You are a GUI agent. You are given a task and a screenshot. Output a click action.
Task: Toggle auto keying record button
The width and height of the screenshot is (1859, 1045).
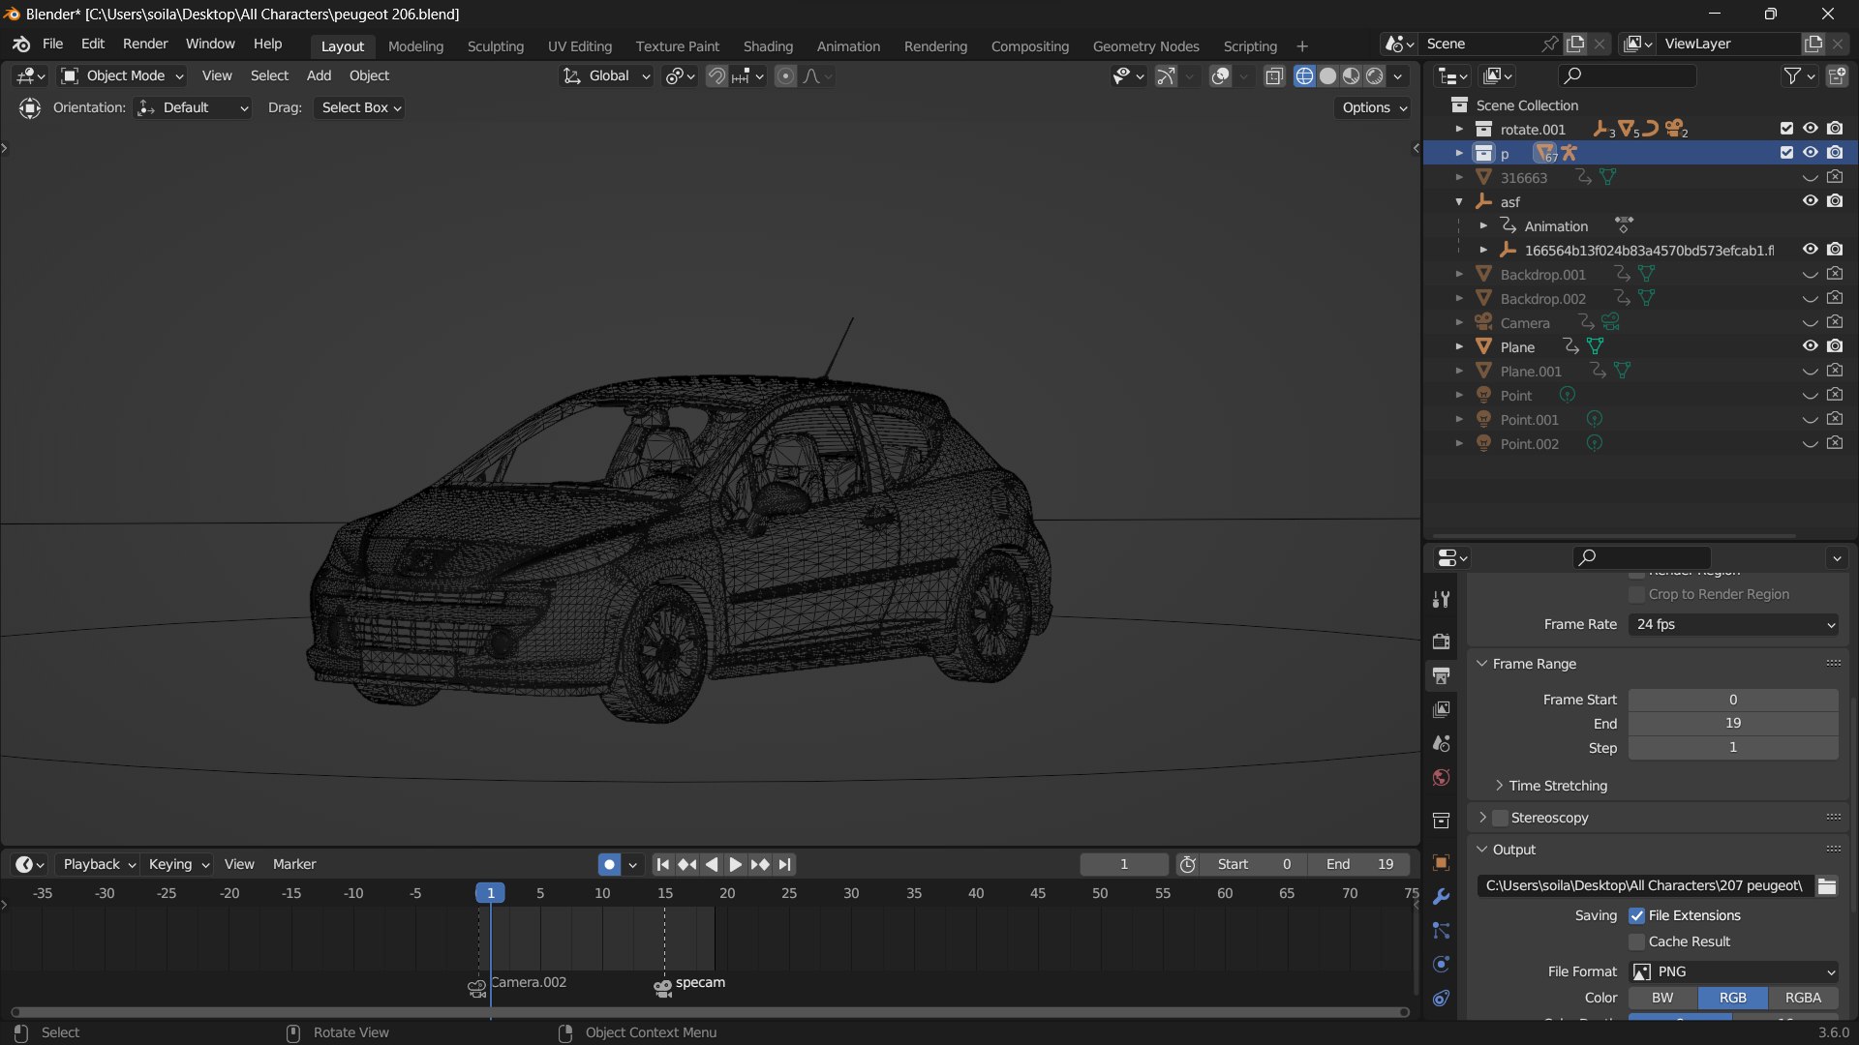[x=609, y=864]
